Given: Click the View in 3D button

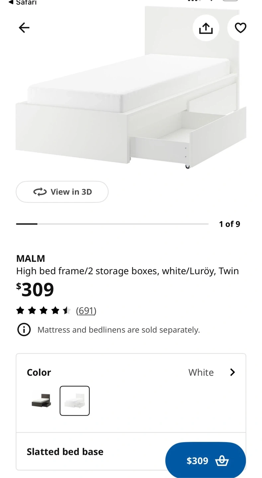Looking at the screenshot, I should click(x=62, y=192).
